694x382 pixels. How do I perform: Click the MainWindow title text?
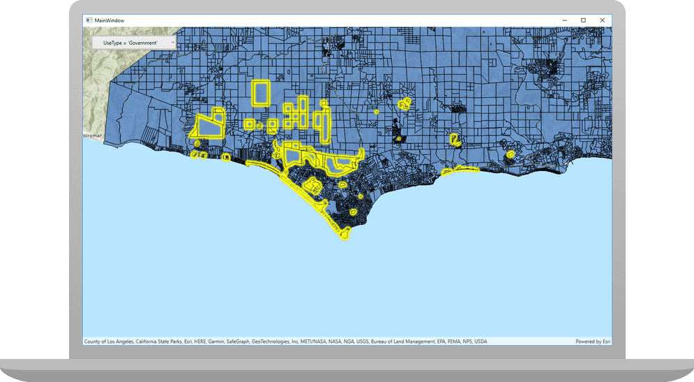point(110,20)
